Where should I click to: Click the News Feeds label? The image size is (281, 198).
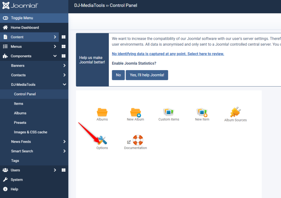tap(21, 141)
